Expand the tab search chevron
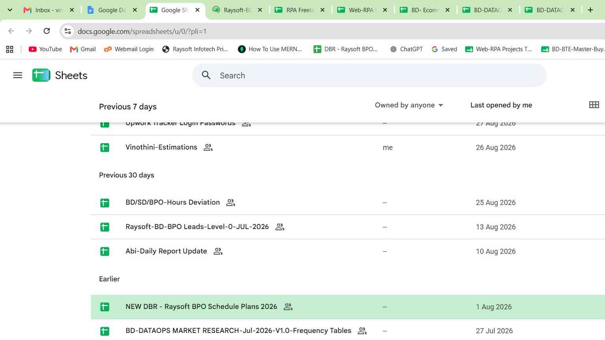 (10, 10)
